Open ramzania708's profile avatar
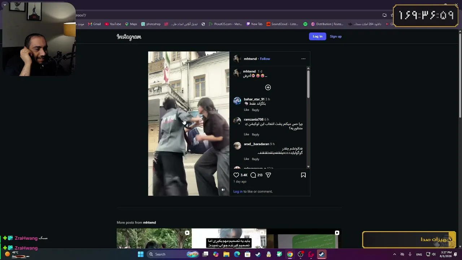 [x=237, y=121]
